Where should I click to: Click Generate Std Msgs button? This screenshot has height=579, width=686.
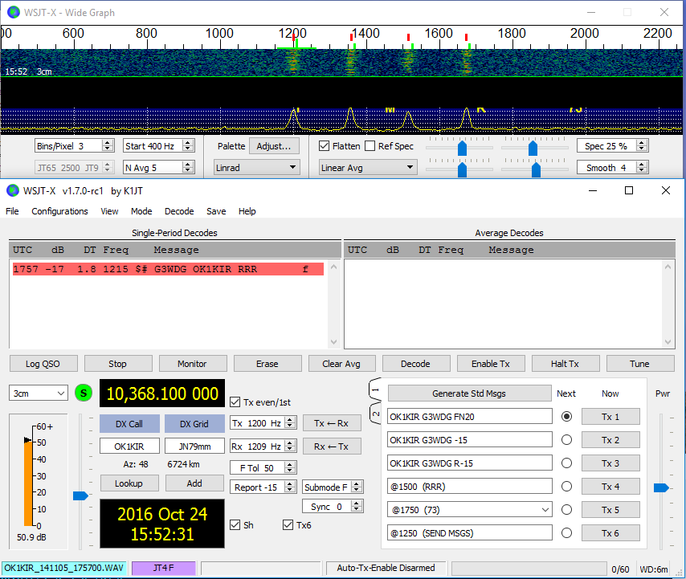pyautogui.click(x=469, y=393)
